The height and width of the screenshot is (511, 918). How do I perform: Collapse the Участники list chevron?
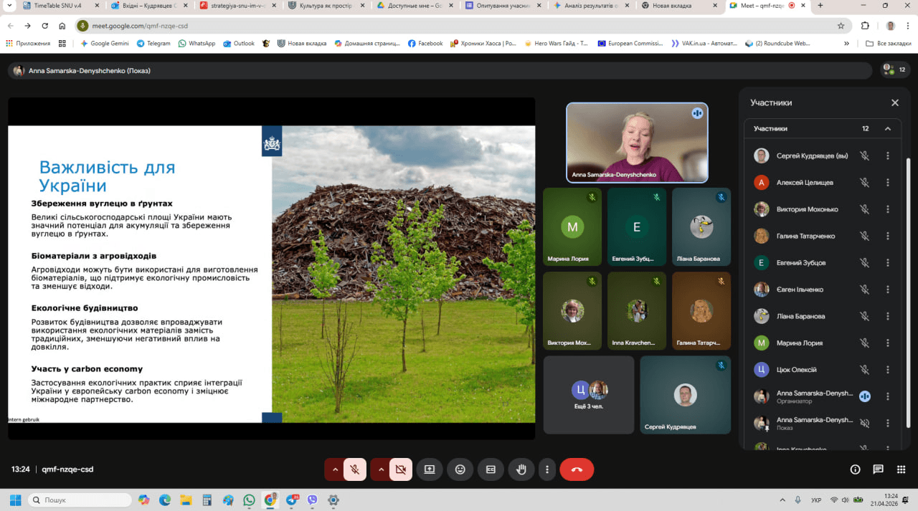point(888,129)
